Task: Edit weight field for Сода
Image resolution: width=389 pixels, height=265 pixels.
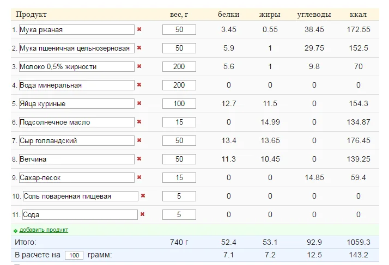Action: coord(179,215)
